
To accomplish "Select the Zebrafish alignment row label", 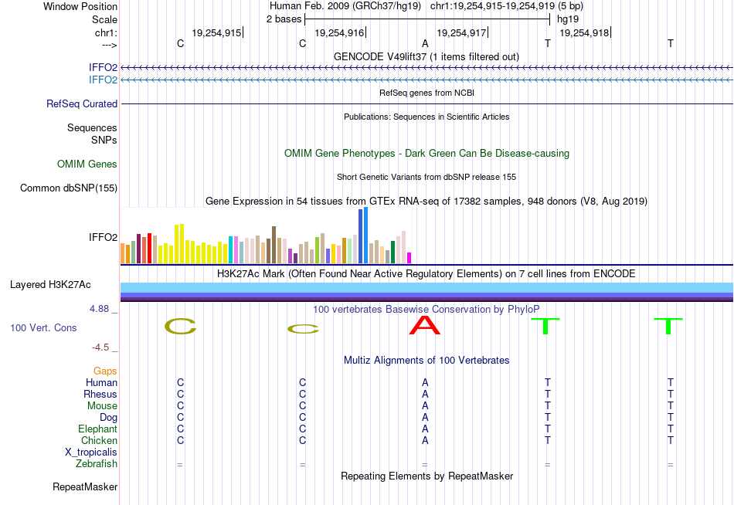I will click(x=97, y=464).
